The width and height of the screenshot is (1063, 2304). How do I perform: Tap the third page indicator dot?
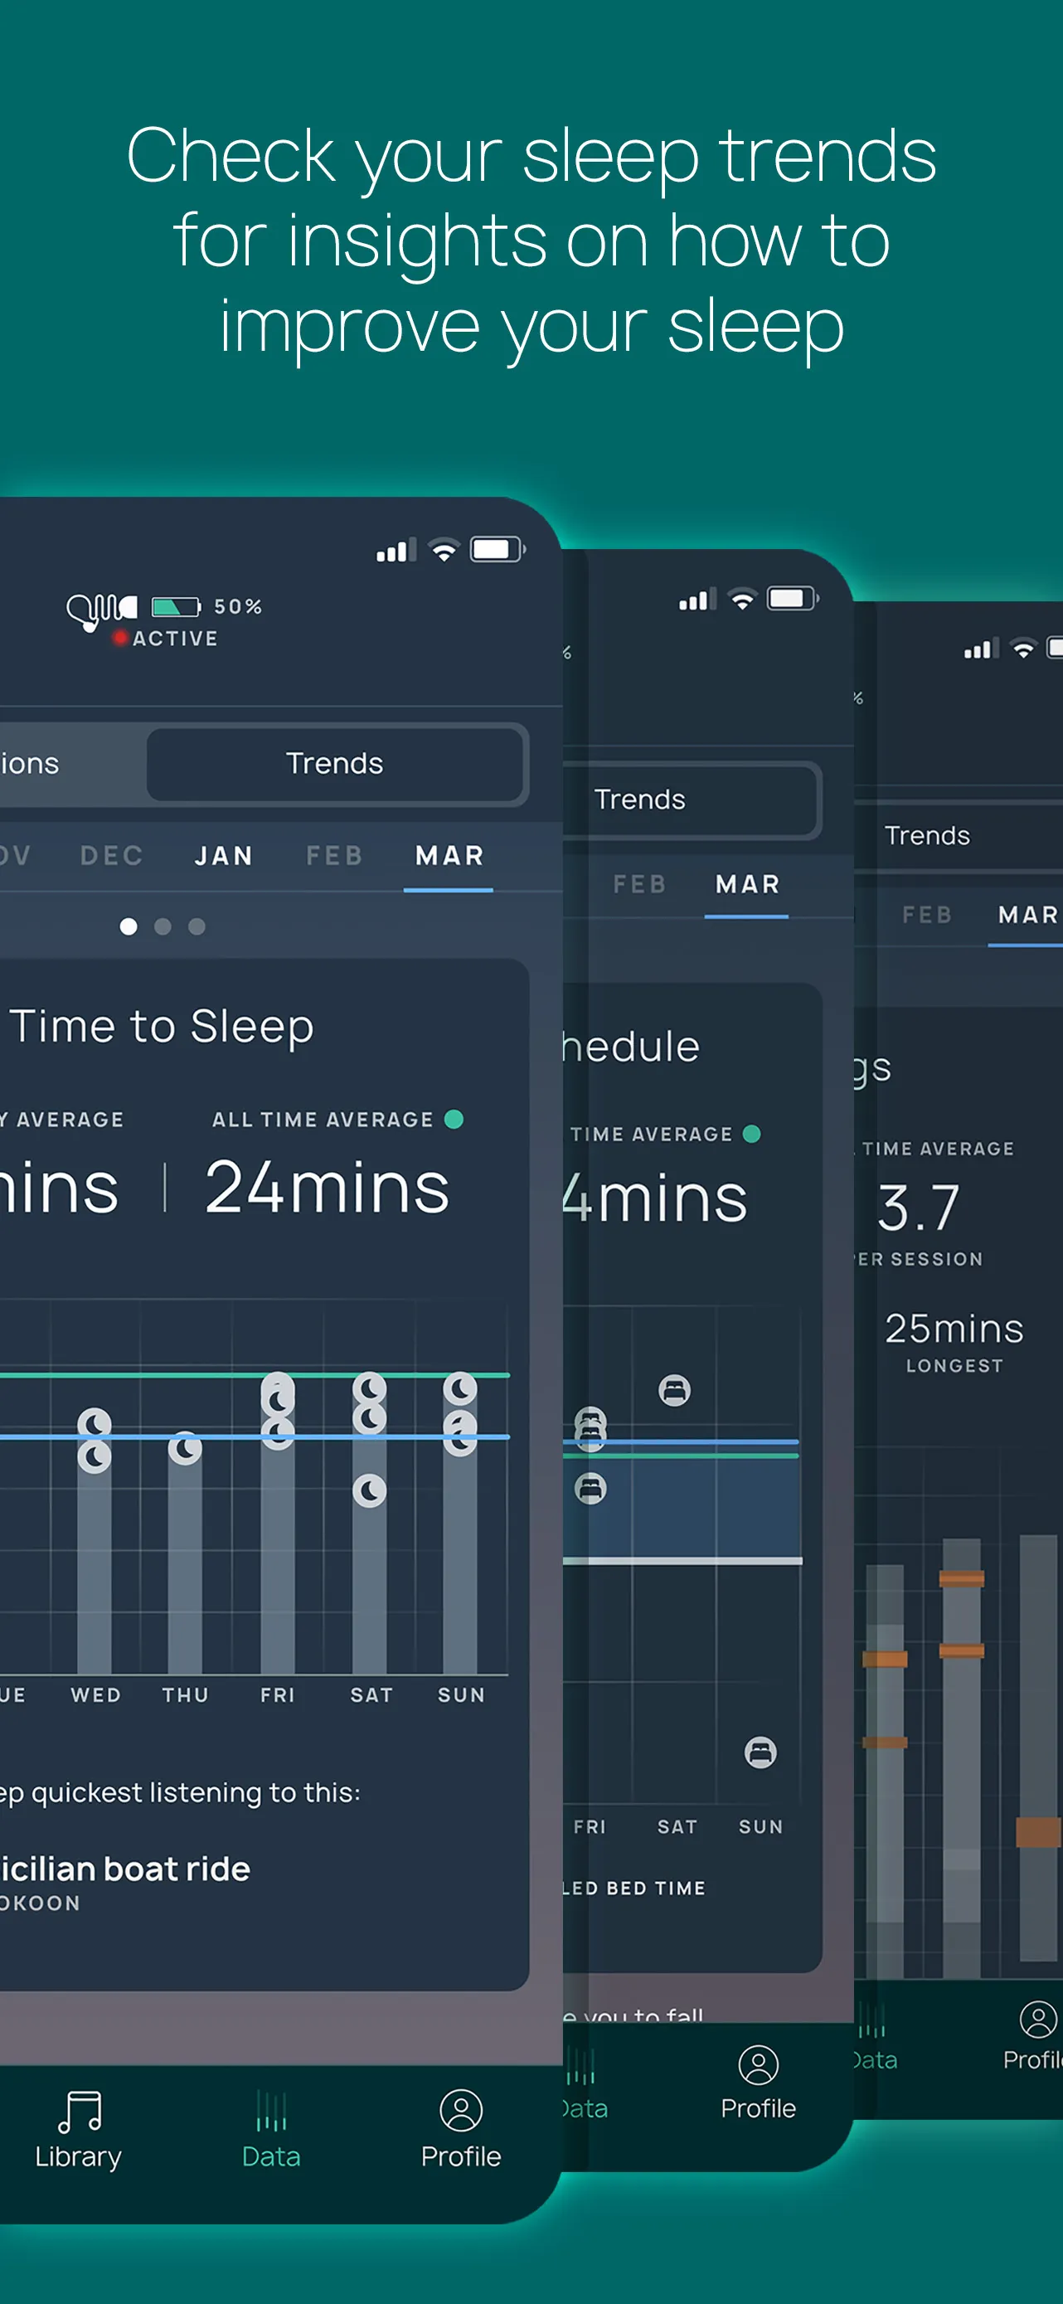click(197, 926)
